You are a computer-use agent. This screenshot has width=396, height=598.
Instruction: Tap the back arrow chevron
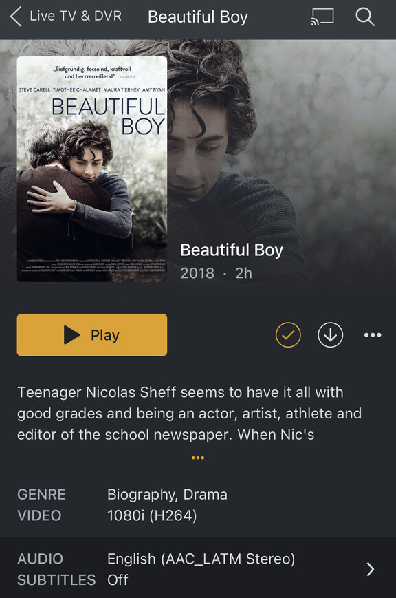click(x=16, y=17)
